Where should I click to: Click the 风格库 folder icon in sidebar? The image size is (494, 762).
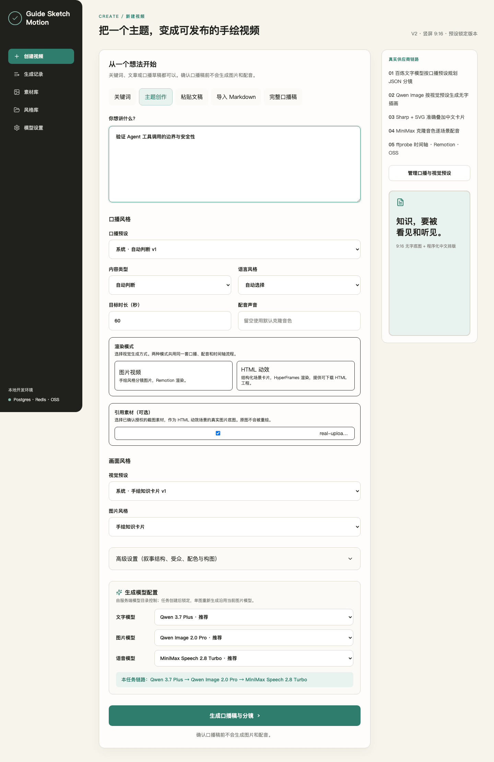click(16, 110)
